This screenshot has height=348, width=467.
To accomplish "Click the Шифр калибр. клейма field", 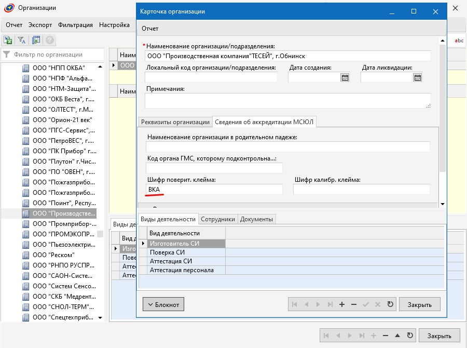I will click(362, 190).
